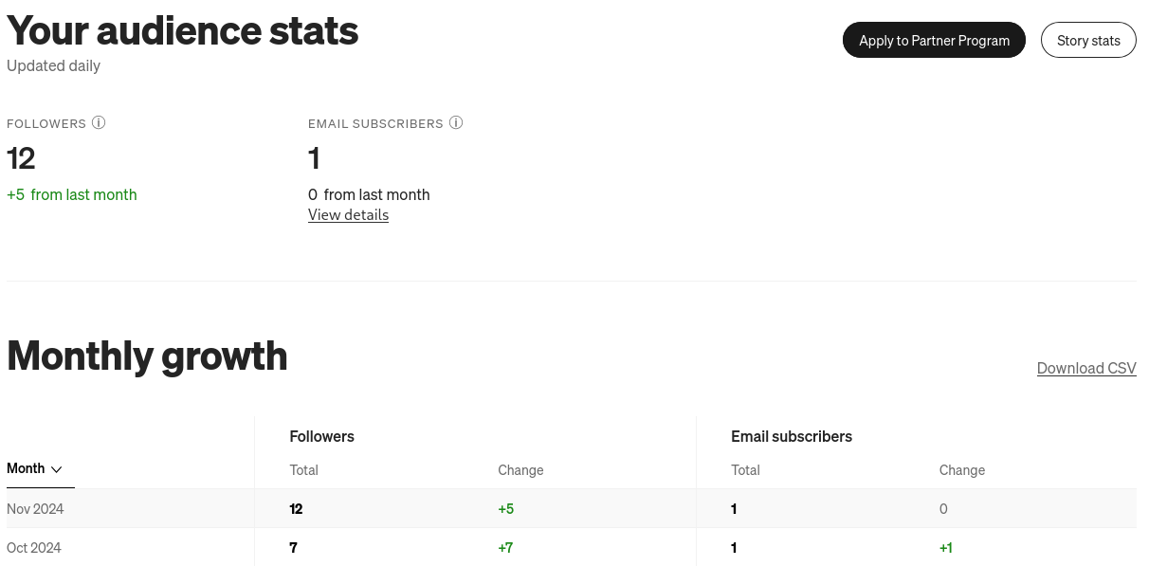Click the +1 subscriber change for Oct 2024
Screen dimensions: 1149x566
(946, 548)
